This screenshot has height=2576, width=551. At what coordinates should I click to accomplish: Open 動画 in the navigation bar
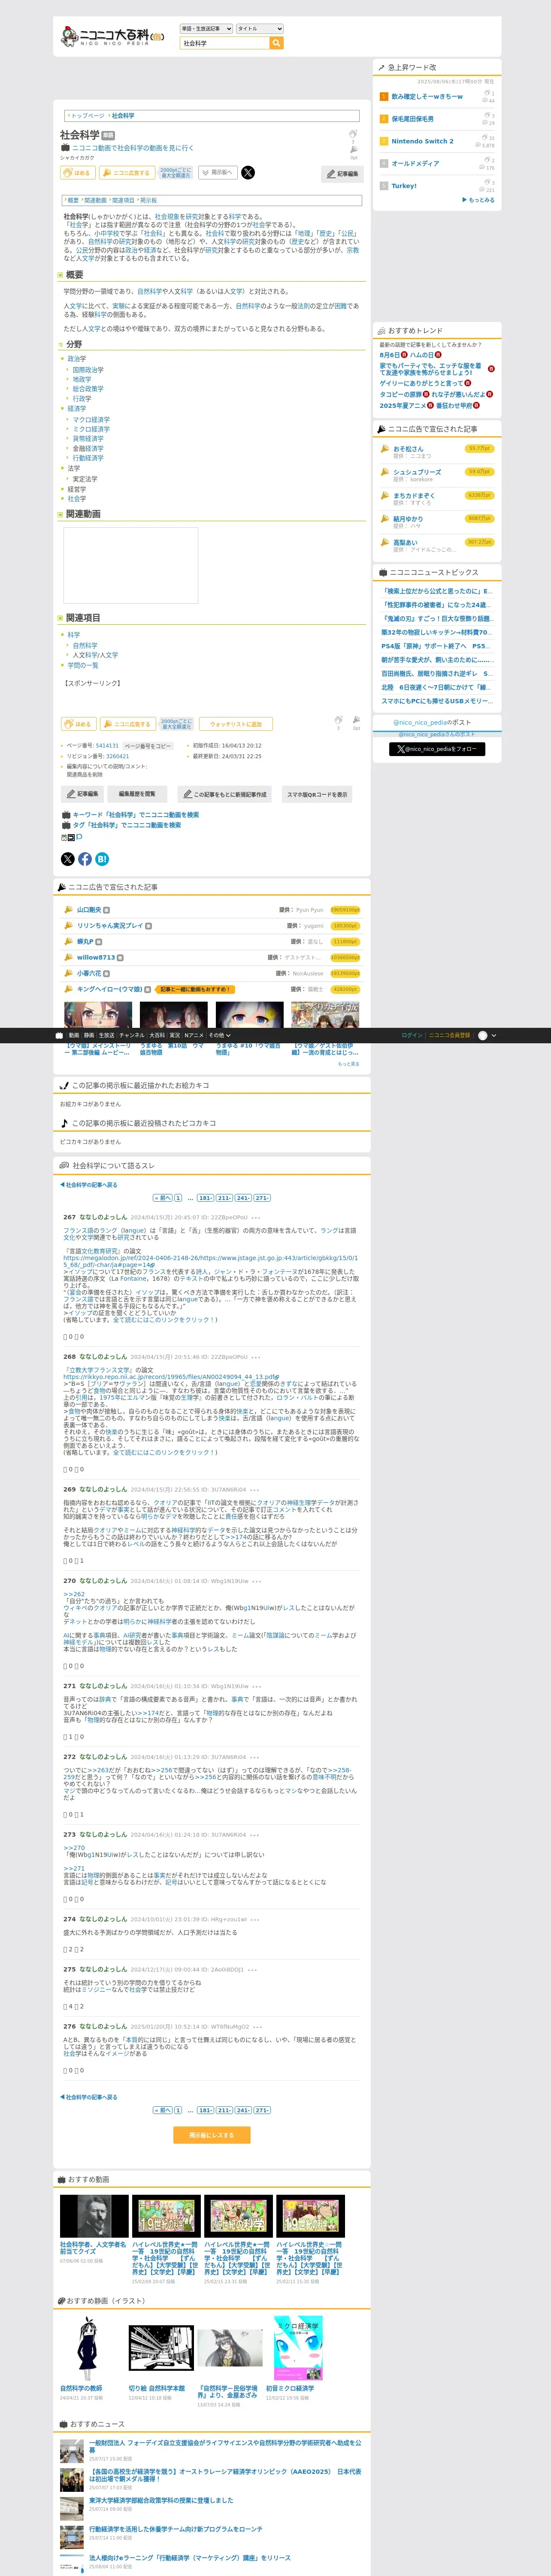point(73,1036)
